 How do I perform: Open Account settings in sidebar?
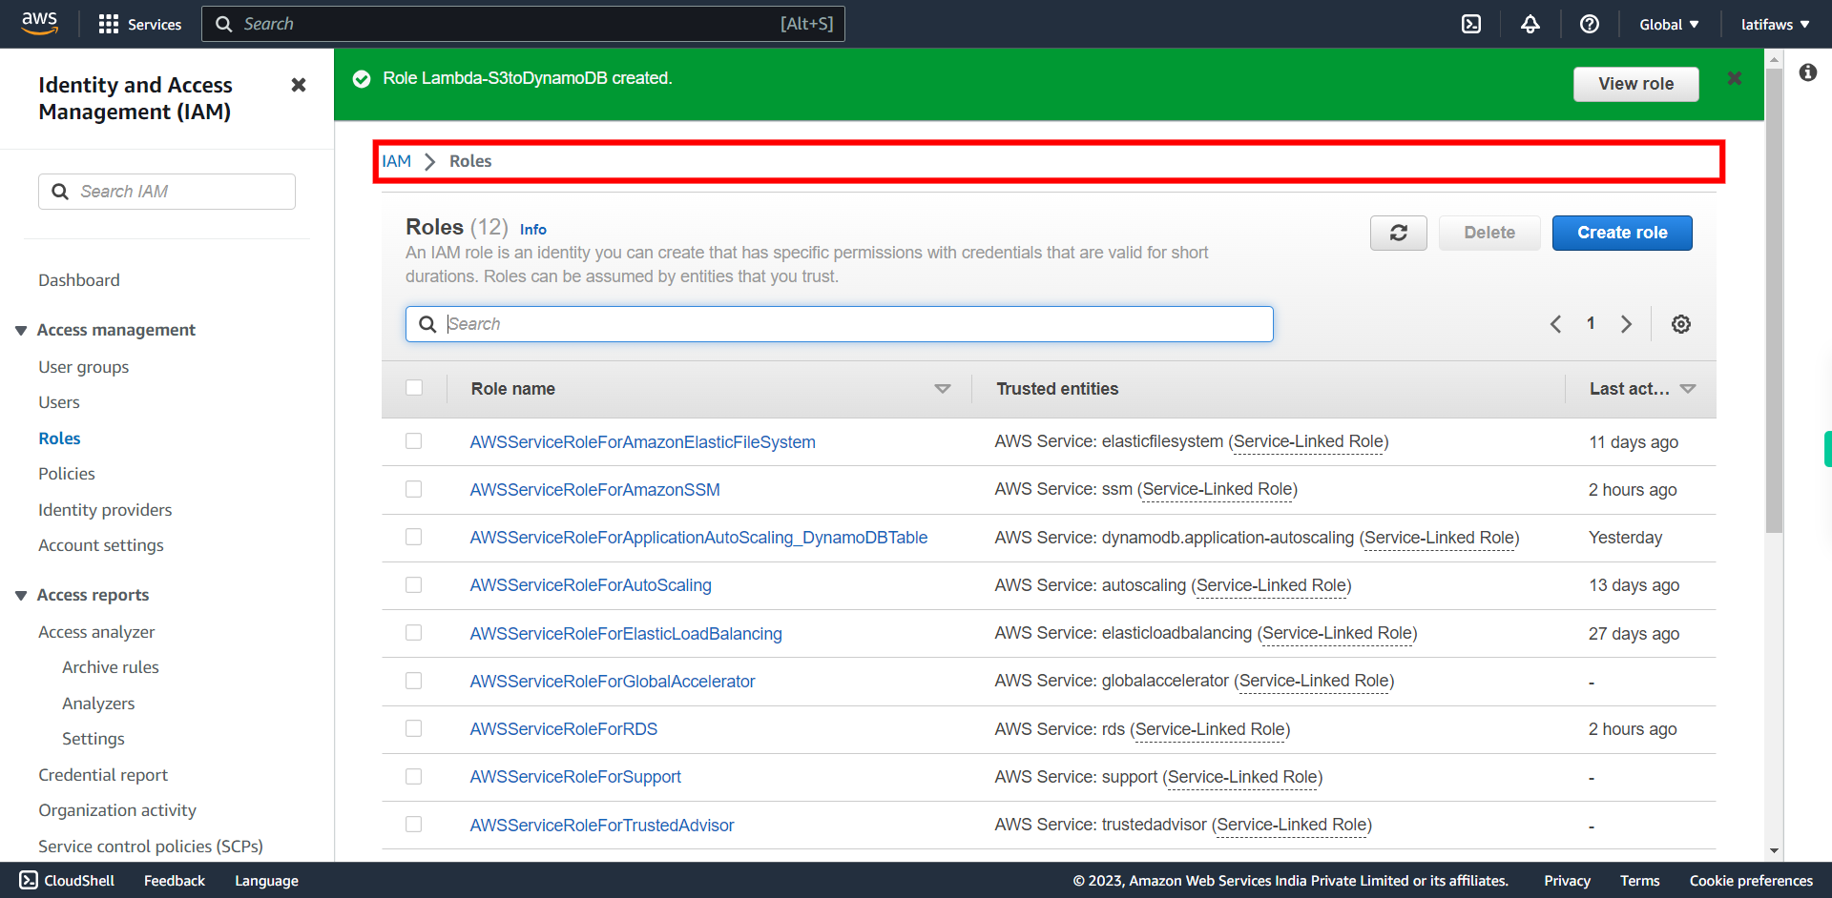tap(101, 545)
